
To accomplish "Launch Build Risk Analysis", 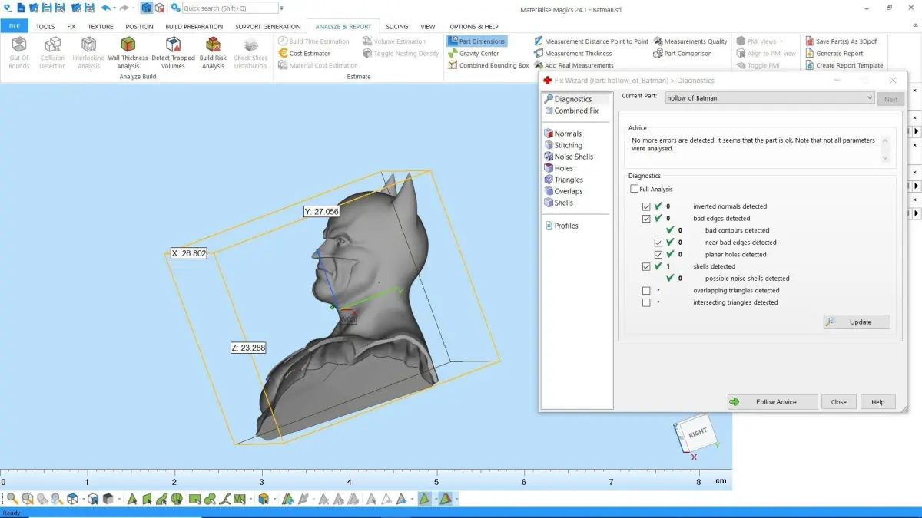I will [x=213, y=53].
